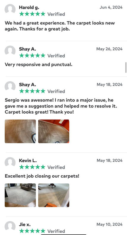Click the 'Sergio was awesome' review text

click(x=61, y=106)
